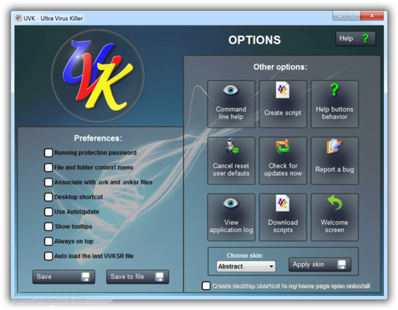Go to the Welcome screen

coord(334,217)
